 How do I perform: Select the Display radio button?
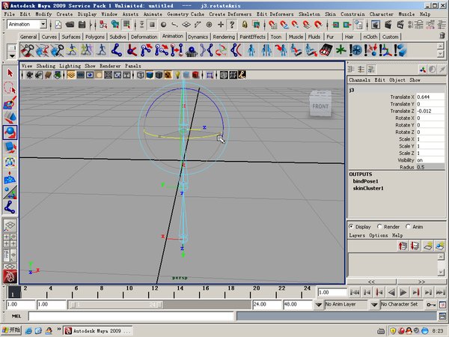pos(352,226)
